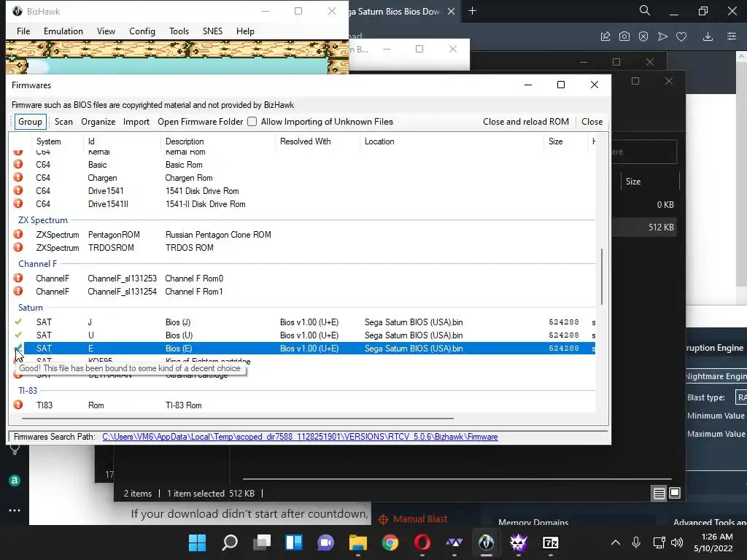Open the View menu in BizHawk
This screenshot has width=747, height=560.
106,31
